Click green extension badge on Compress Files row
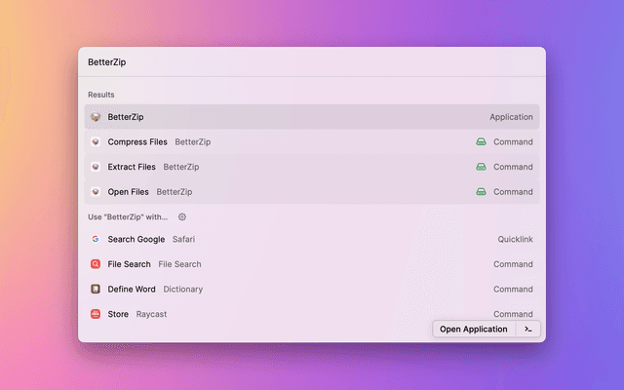 click(x=481, y=142)
